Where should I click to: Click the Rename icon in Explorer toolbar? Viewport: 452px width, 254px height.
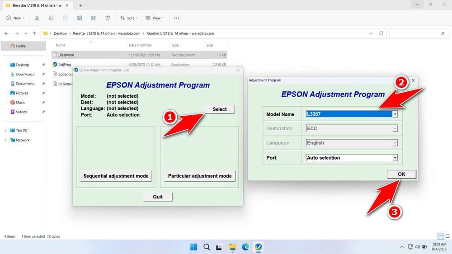(79, 18)
